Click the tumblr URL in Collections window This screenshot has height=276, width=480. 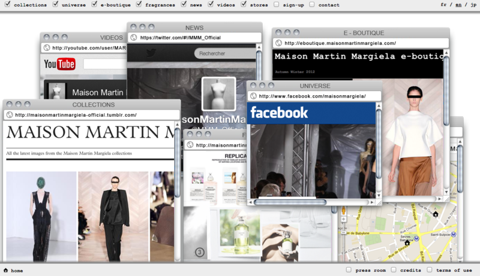pyautogui.click(x=76, y=115)
